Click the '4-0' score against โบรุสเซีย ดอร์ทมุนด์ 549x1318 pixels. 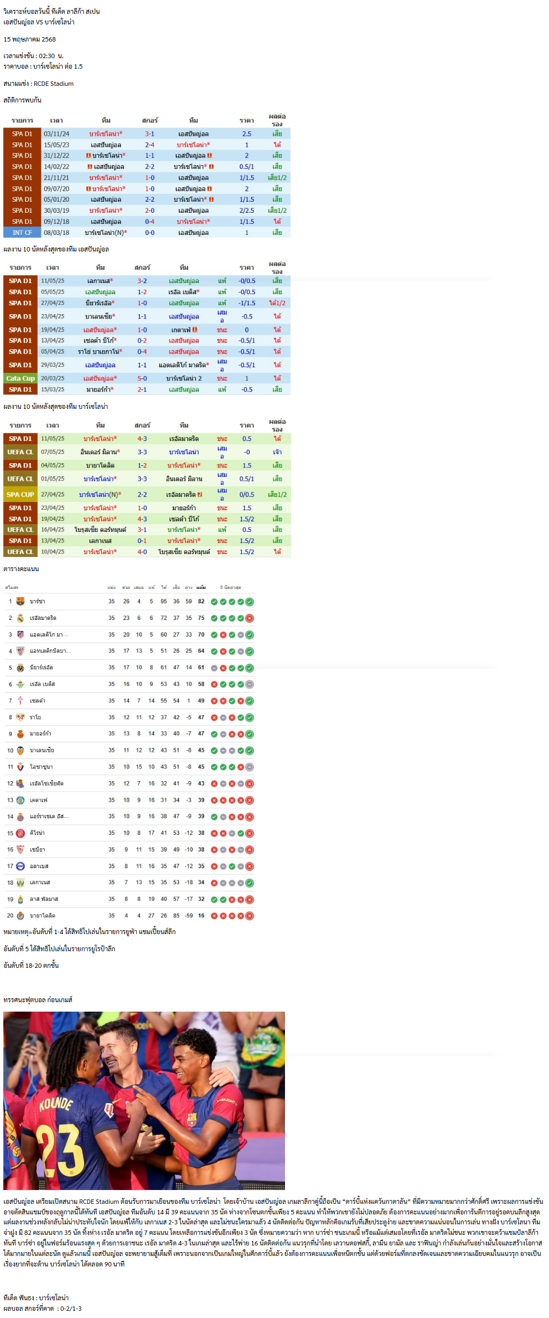pos(142,552)
